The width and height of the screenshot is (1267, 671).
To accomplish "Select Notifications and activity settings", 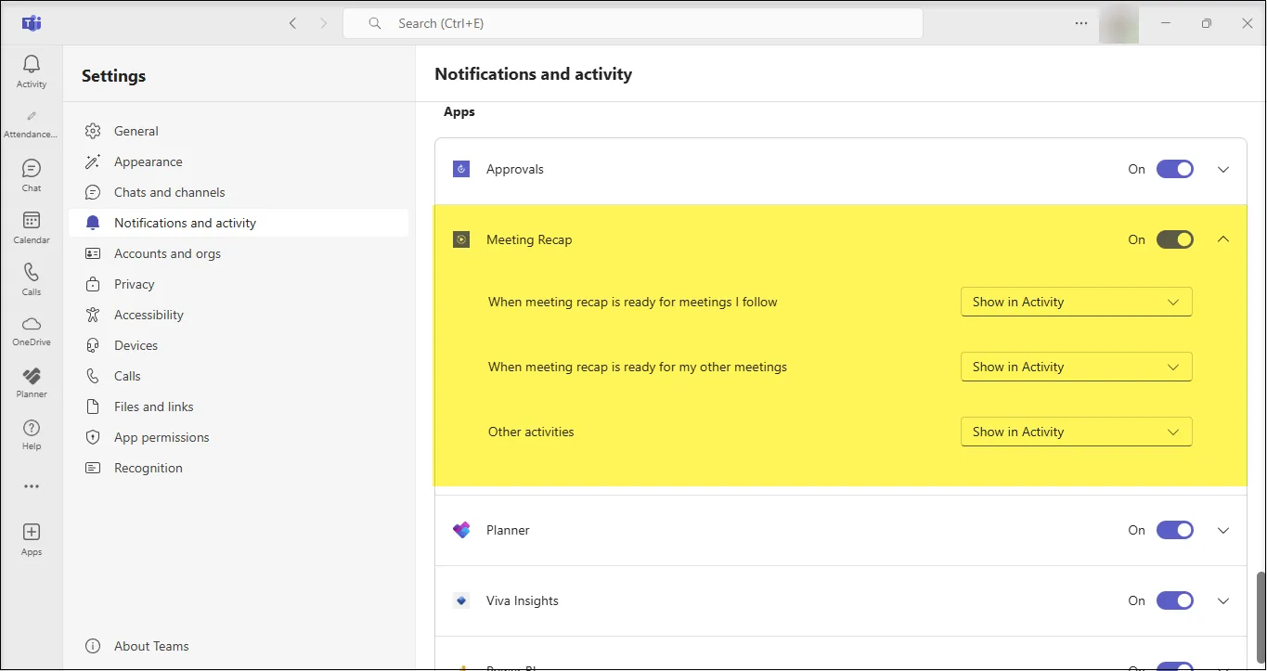I will pos(239,223).
